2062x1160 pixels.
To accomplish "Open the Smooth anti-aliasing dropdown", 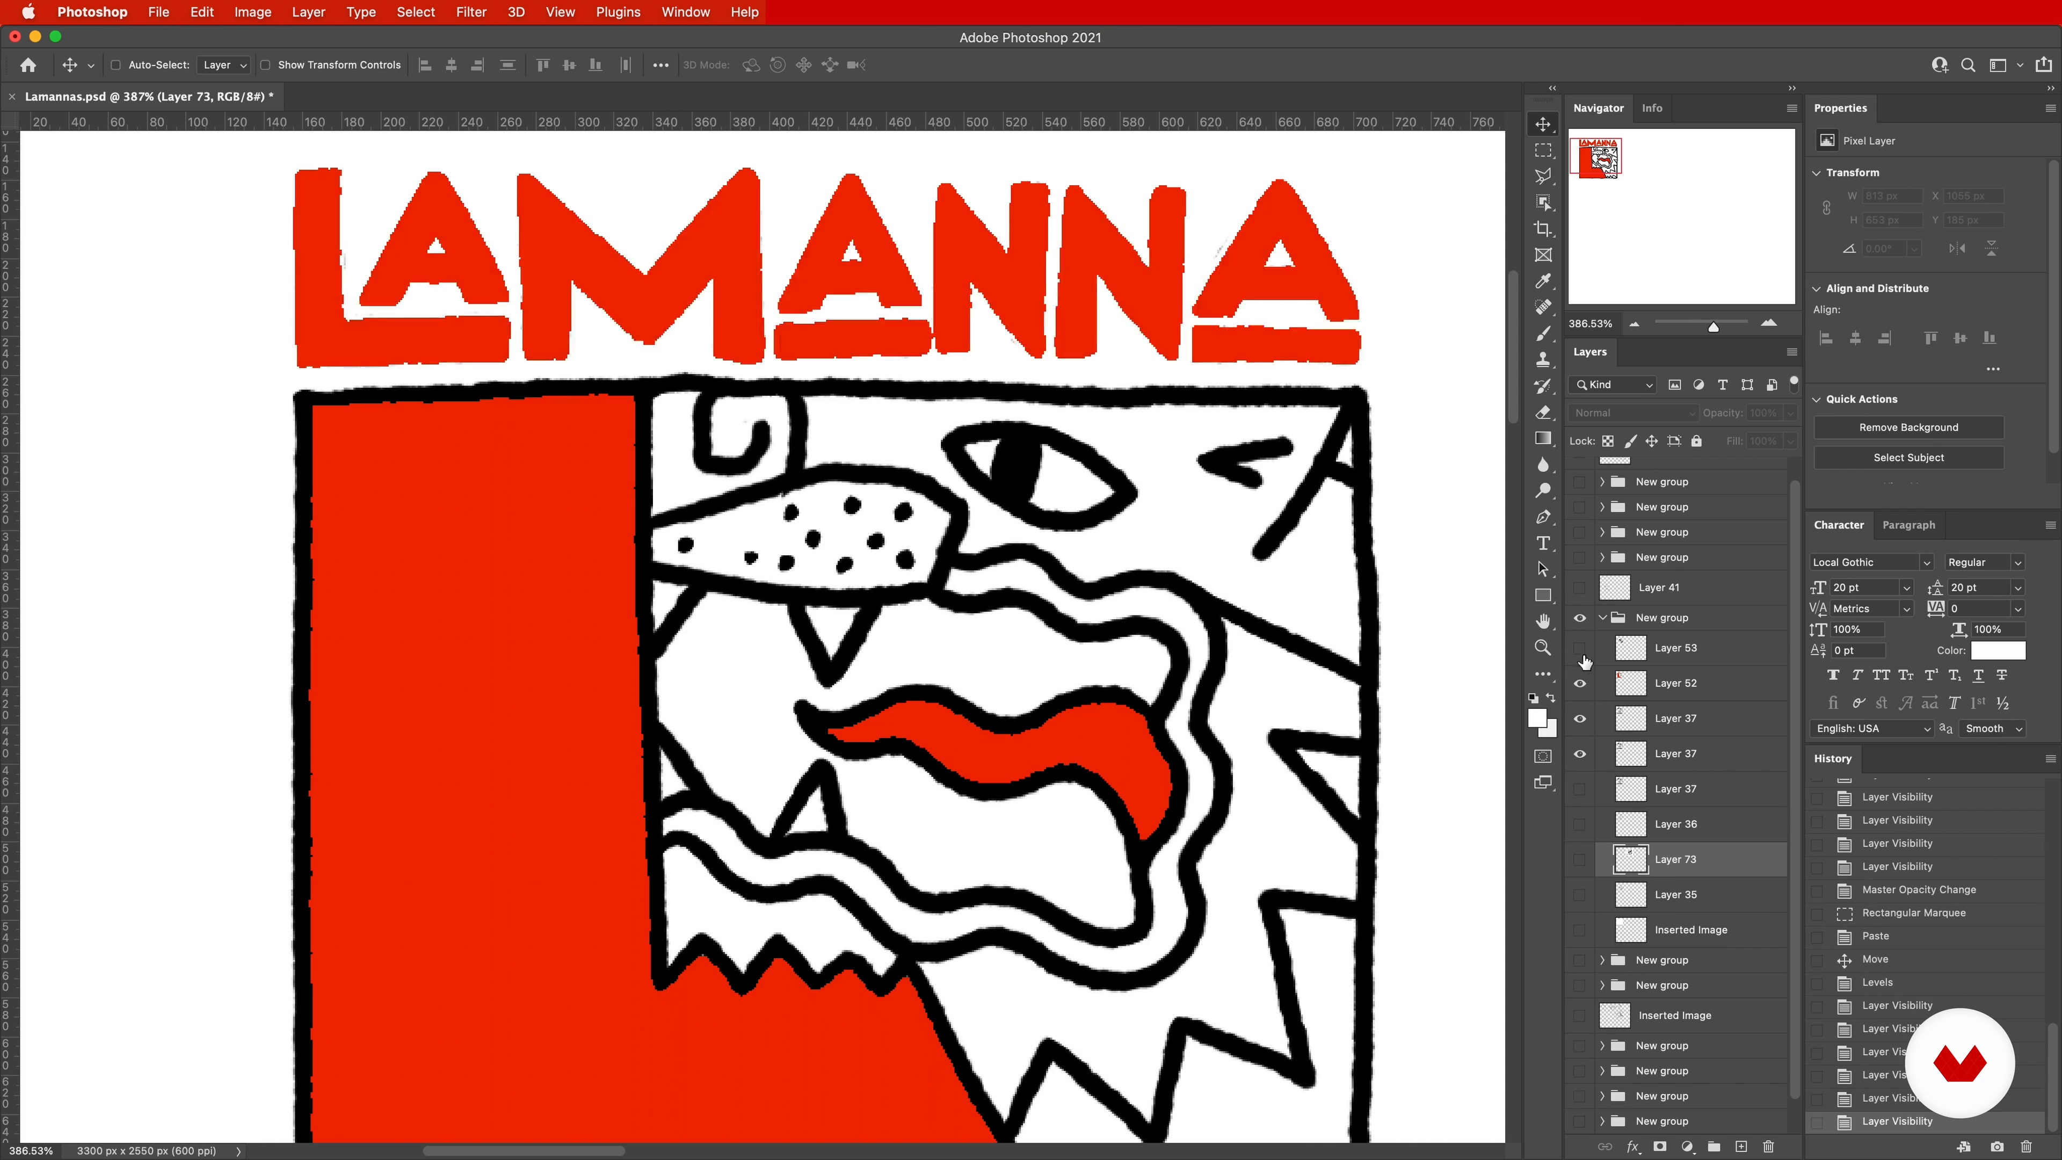I will point(1992,729).
